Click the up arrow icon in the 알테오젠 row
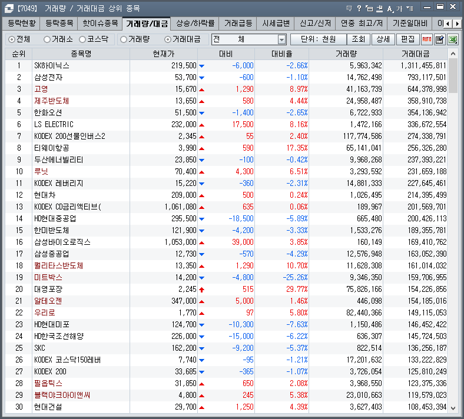This screenshot has width=464, height=419. point(202,301)
